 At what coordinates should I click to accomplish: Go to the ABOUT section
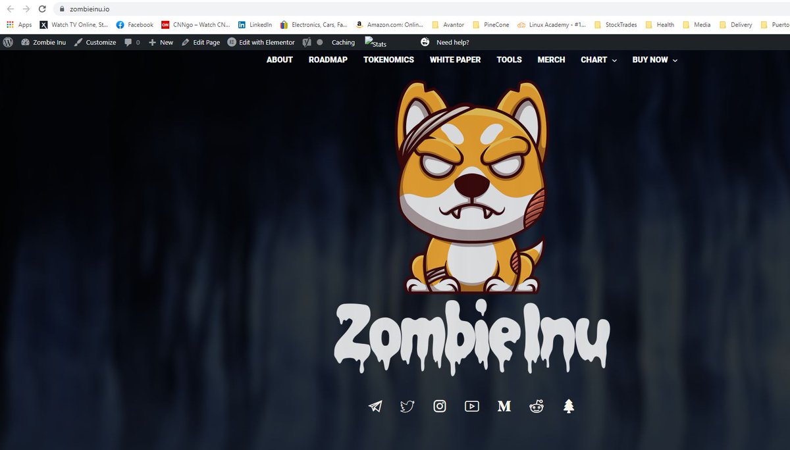(280, 60)
